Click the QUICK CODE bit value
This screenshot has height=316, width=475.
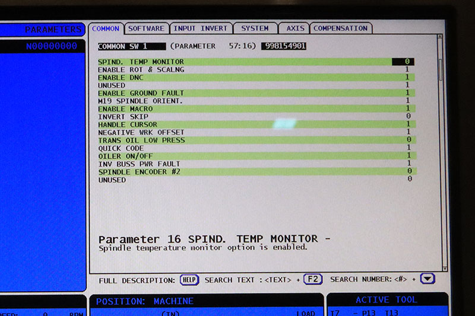click(408, 147)
